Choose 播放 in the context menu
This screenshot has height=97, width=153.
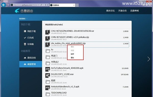(x=72, y=47)
